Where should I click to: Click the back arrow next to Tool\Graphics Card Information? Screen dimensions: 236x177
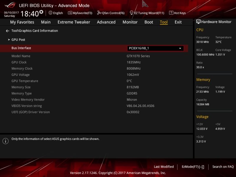click(7, 31)
